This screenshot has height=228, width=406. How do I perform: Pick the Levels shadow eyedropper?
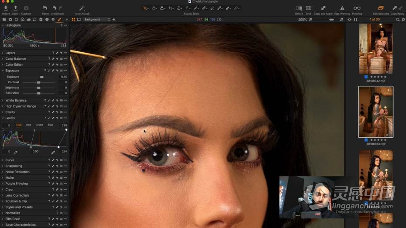pyautogui.click(x=16, y=153)
